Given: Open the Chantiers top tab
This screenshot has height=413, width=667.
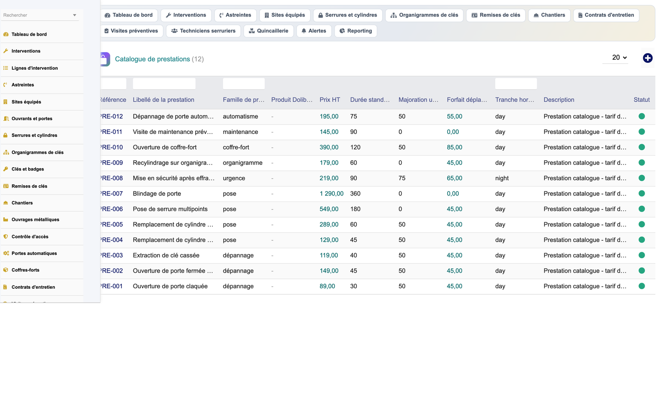Looking at the screenshot, I should (x=549, y=15).
